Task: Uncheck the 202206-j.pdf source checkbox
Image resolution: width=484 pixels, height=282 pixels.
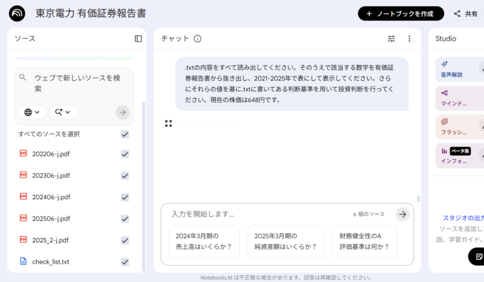Action: pyautogui.click(x=125, y=154)
